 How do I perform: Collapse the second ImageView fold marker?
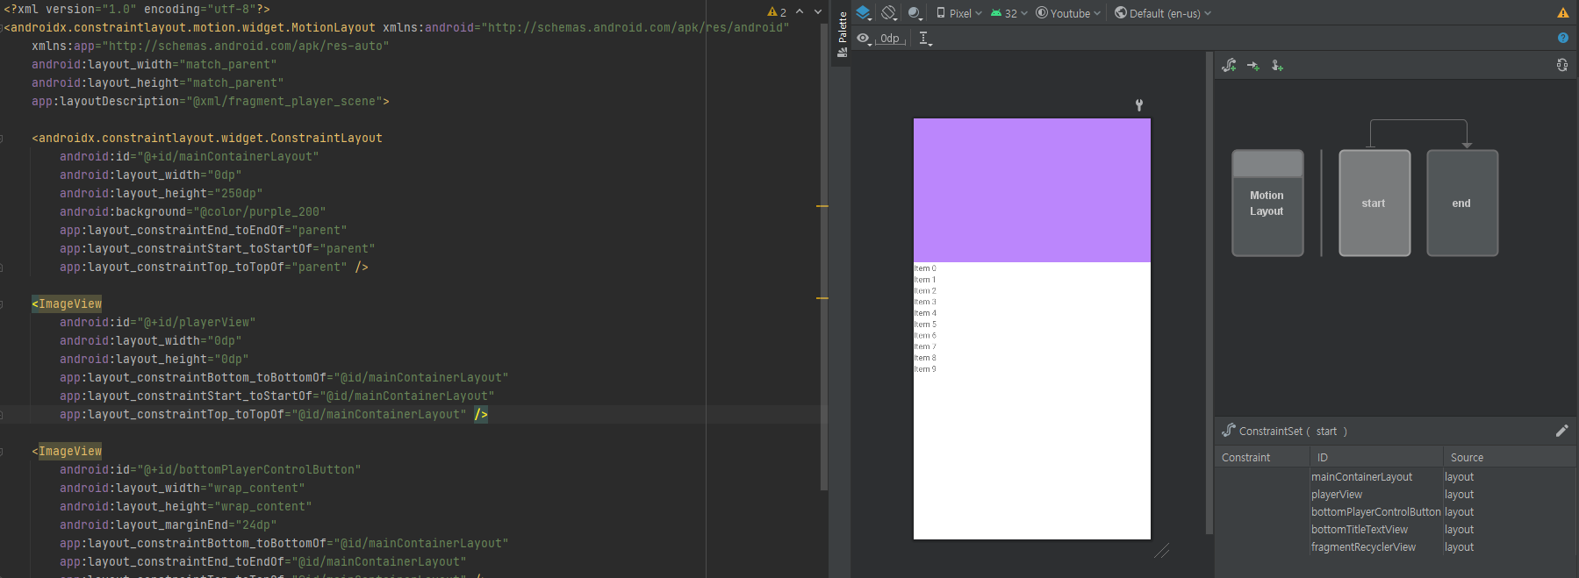[x=3, y=452]
